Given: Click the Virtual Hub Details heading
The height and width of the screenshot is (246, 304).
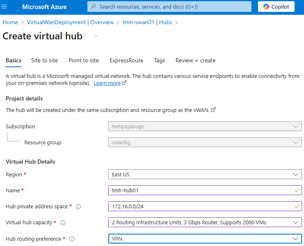Looking at the screenshot, I should pos(30,162).
